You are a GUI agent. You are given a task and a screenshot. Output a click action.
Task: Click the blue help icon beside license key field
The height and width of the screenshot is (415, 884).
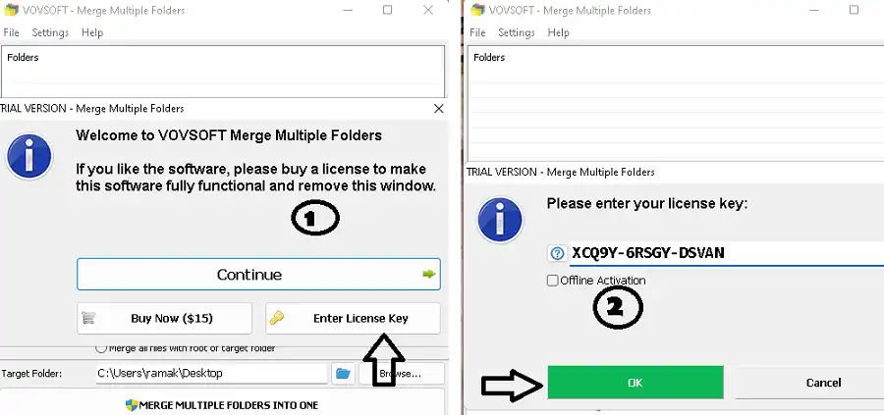tap(555, 253)
